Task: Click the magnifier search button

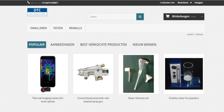Action: pos(140,17)
